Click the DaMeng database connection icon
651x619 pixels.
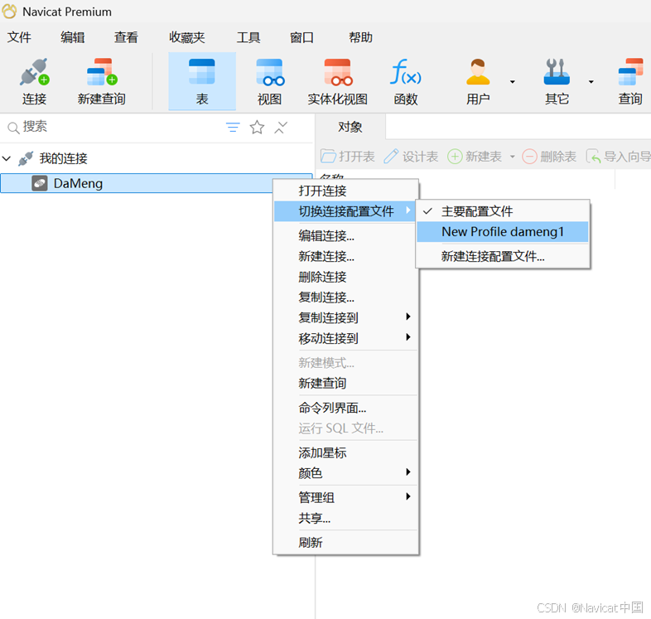tap(40, 183)
